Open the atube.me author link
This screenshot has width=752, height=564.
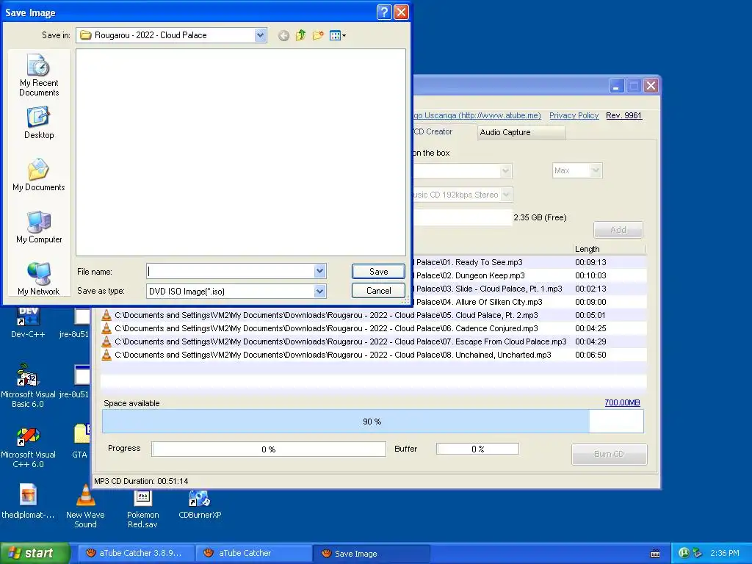tap(477, 115)
